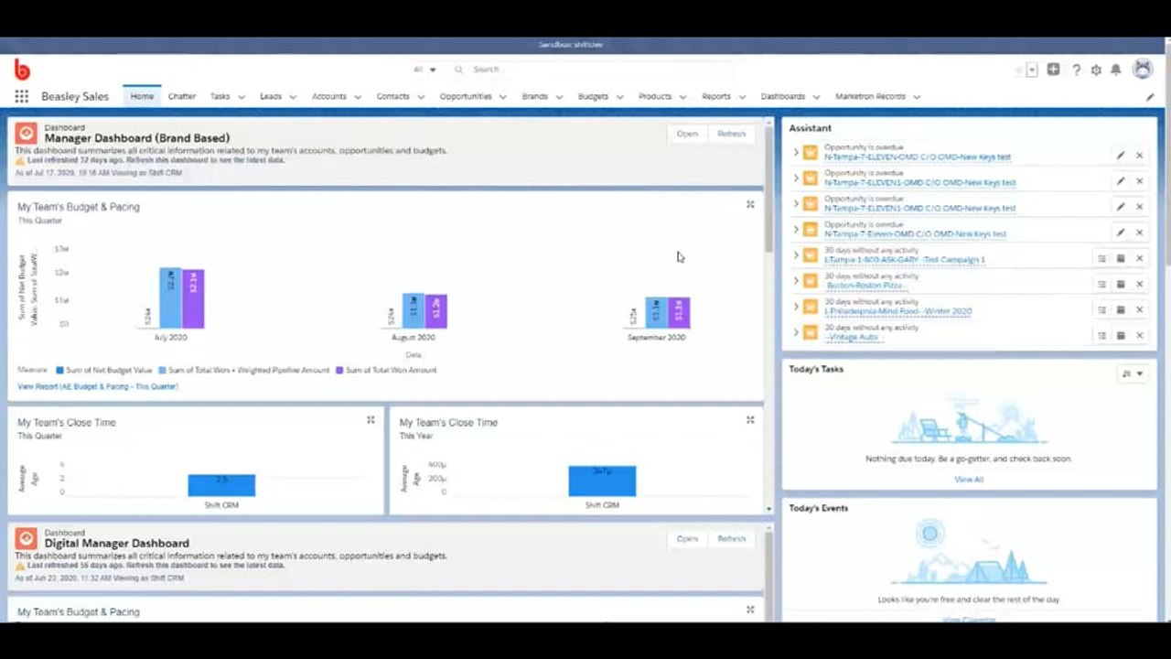Open the Dashboards tab
This screenshot has width=1171, height=659.
pyautogui.click(x=783, y=96)
